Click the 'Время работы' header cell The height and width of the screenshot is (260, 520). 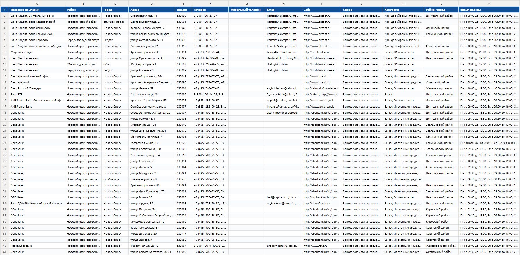coord(489,10)
